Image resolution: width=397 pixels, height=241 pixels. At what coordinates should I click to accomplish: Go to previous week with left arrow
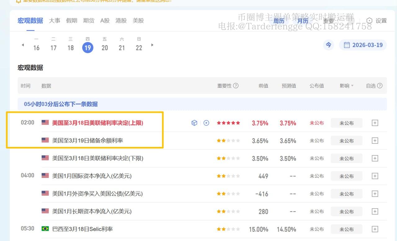coord(23,45)
